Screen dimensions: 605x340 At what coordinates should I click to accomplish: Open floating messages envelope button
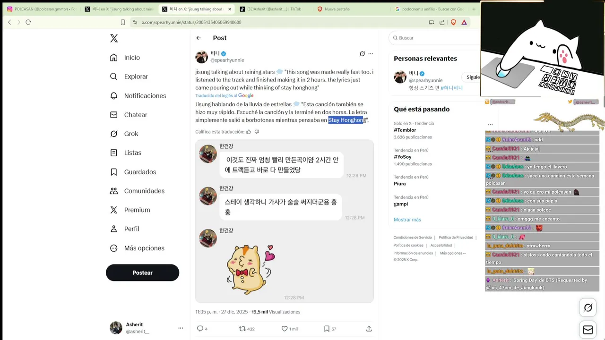pos(588,330)
